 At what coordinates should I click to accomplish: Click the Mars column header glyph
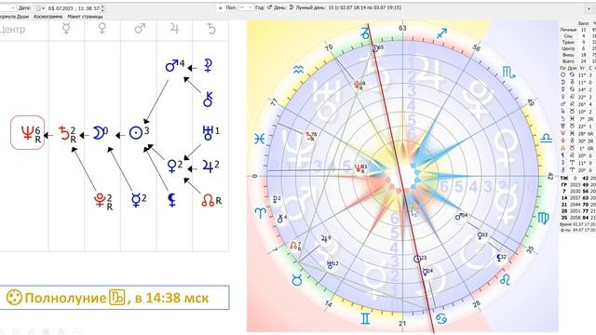click(x=139, y=29)
